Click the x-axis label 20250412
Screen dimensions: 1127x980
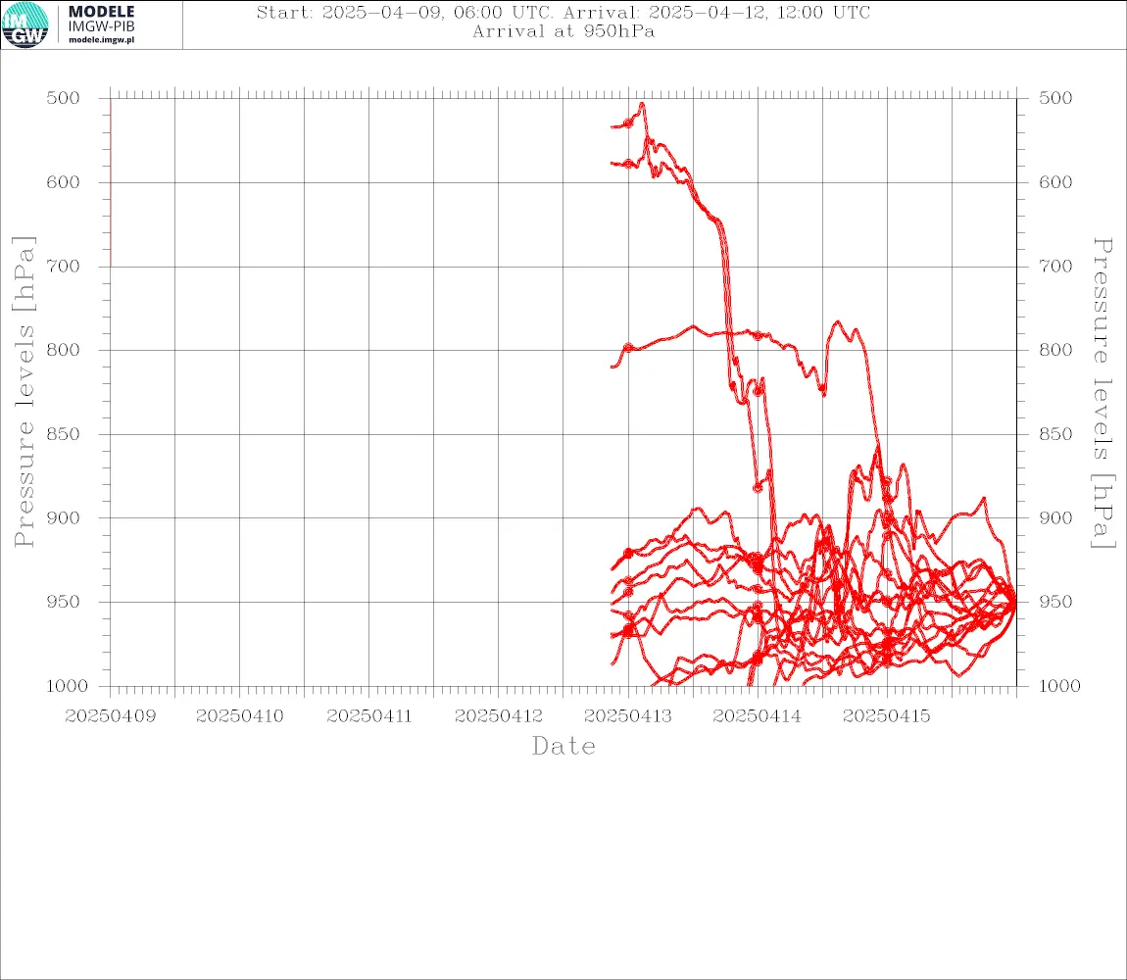[x=499, y=716]
